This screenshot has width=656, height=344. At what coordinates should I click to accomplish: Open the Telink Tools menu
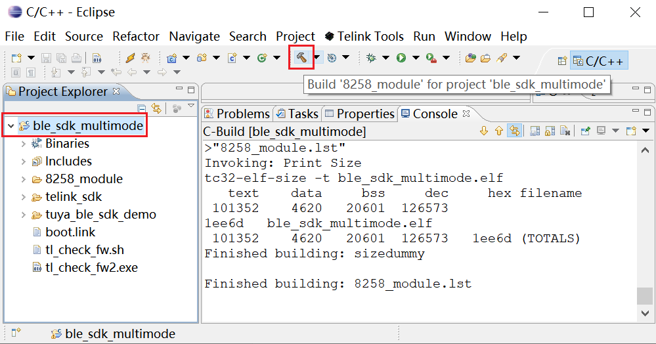click(x=364, y=36)
